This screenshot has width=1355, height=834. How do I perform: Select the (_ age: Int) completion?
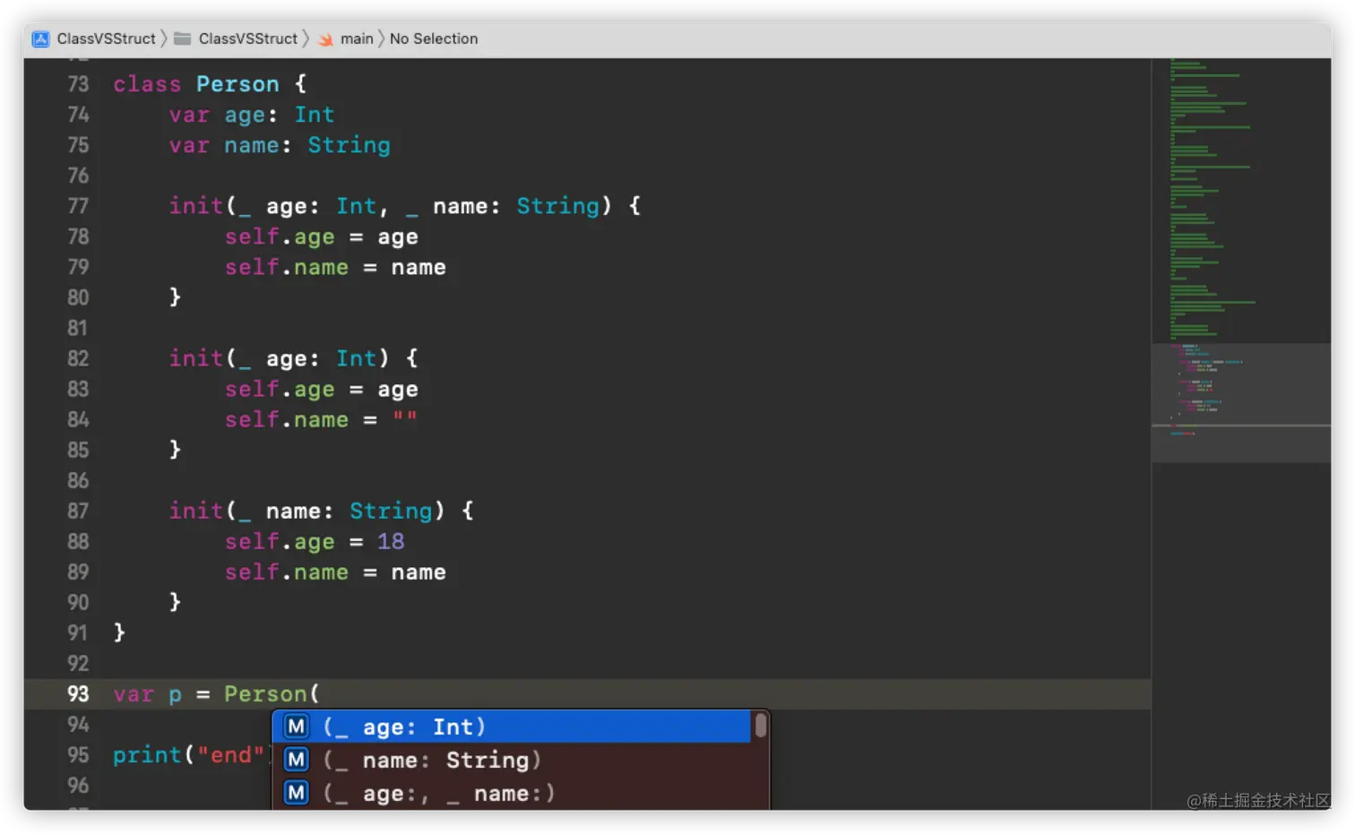512,727
